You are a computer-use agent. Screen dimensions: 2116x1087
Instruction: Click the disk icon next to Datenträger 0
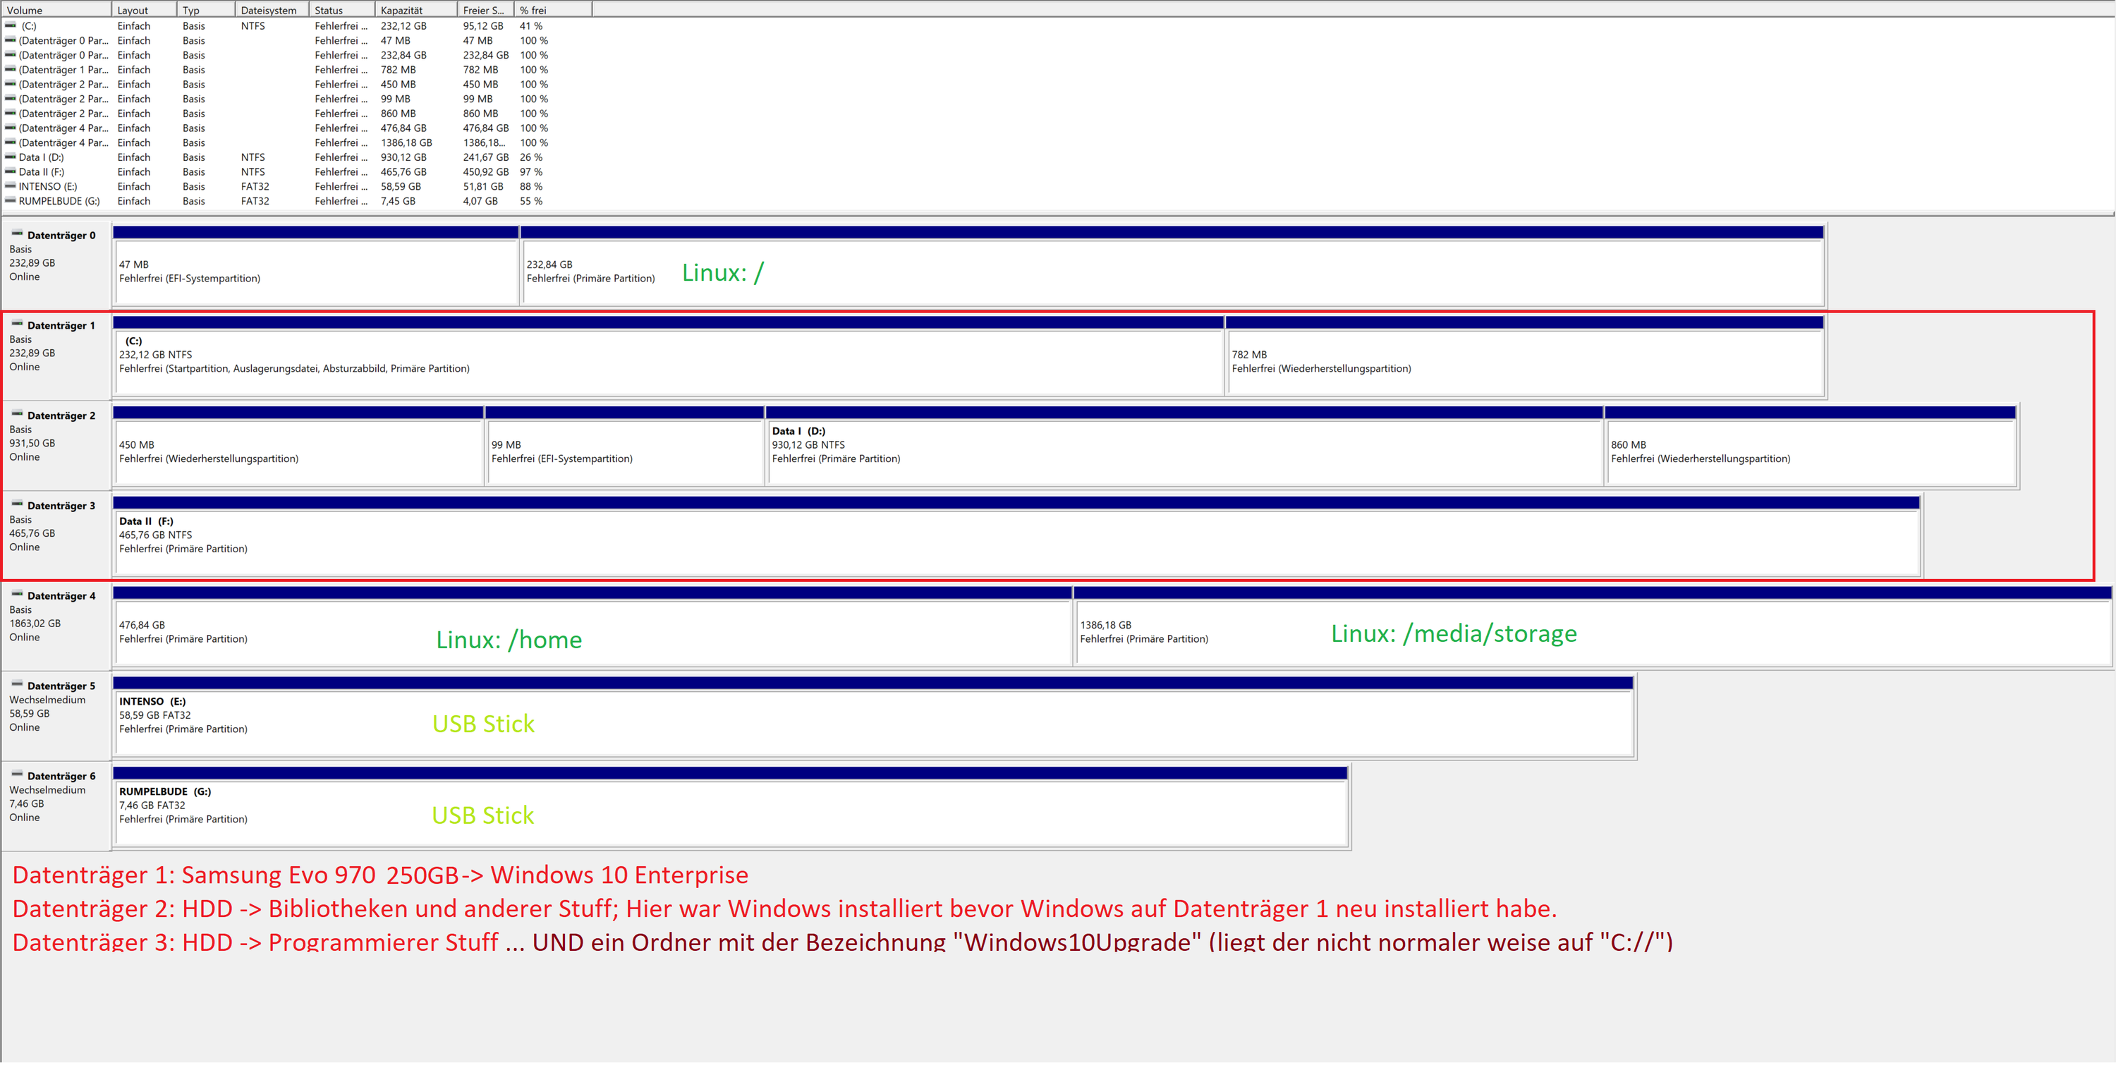pos(16,234)
